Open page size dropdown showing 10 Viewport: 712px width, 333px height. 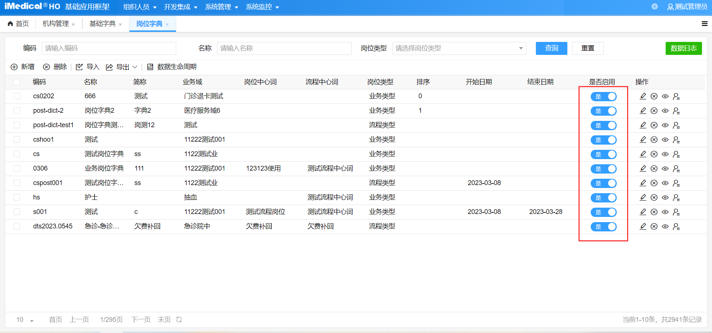[x=25, y=320]
